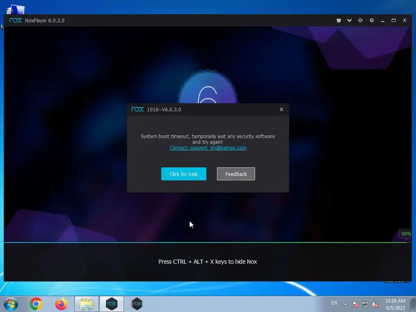
Task: Click the 'Press CTRL + ALT + X' hint text
Action: tap(208, 262)
